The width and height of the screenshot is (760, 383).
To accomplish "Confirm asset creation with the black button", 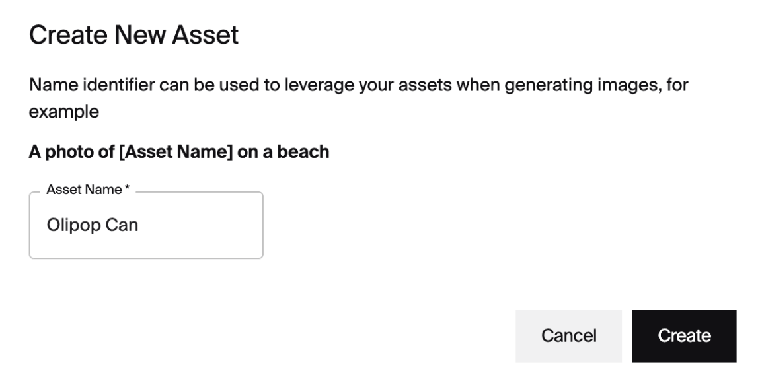I will click(683, 335).
